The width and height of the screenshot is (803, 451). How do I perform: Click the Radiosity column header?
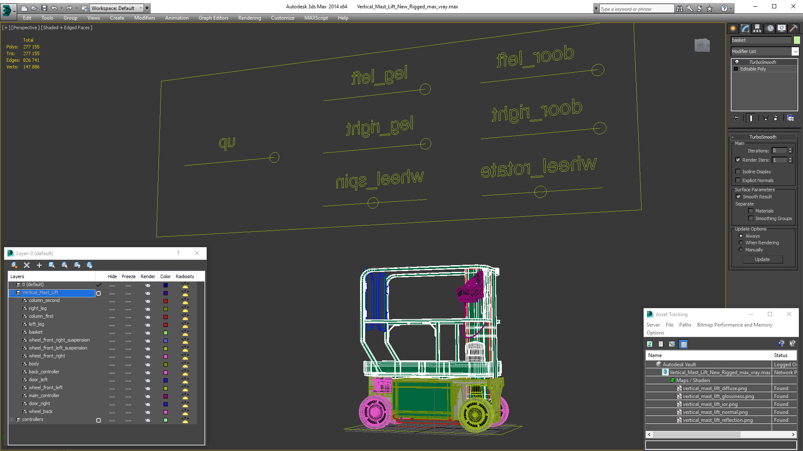point(185,276)
